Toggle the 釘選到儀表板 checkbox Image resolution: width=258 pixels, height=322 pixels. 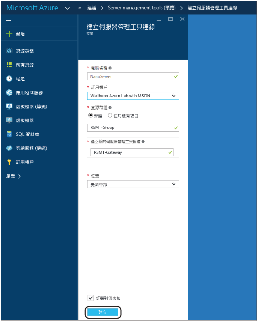(91, 298)
